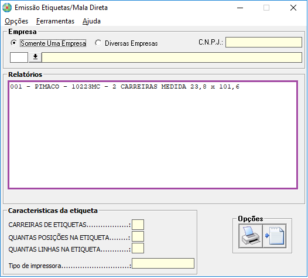This screenshot has height=278, width=308.
Task: Click the company name yellow field
Action: point(172,57)
